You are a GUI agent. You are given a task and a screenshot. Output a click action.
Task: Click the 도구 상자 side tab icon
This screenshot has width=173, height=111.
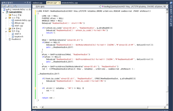[171, 16]
